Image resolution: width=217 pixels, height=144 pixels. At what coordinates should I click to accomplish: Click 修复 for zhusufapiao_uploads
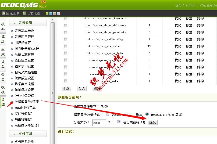tap(189, 74)
